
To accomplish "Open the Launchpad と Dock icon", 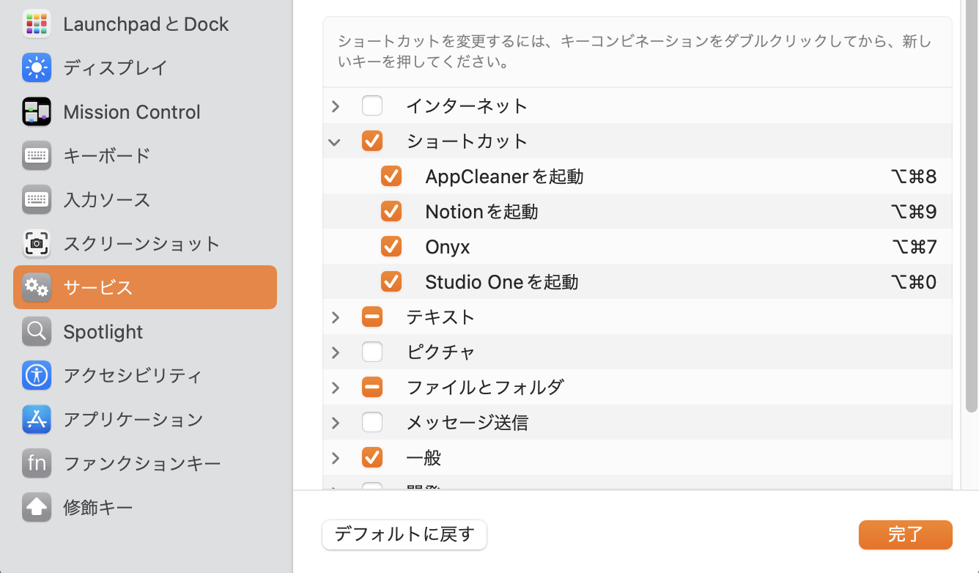I will (x=36, y=24).
